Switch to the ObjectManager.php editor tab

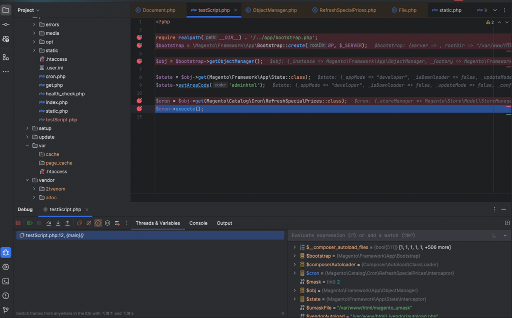click(x=274, y=10)
